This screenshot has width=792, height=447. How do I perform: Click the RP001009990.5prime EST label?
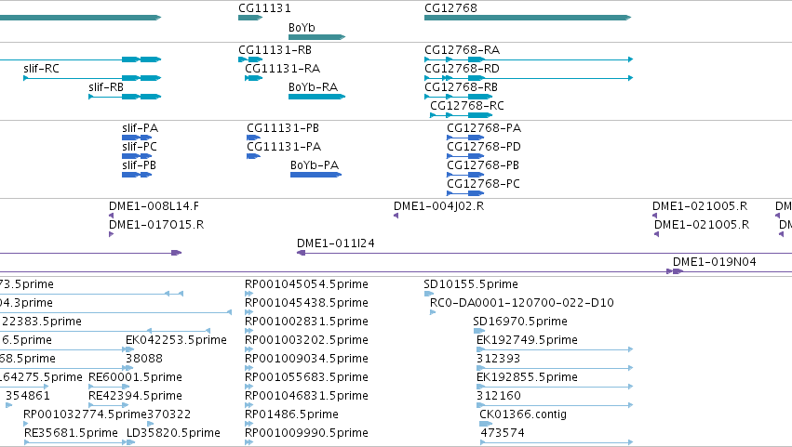click(x=306, y=434)
